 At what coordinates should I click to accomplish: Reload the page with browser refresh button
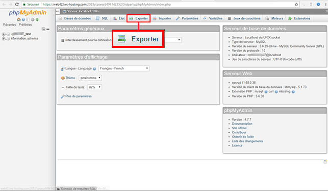(17, 4)
